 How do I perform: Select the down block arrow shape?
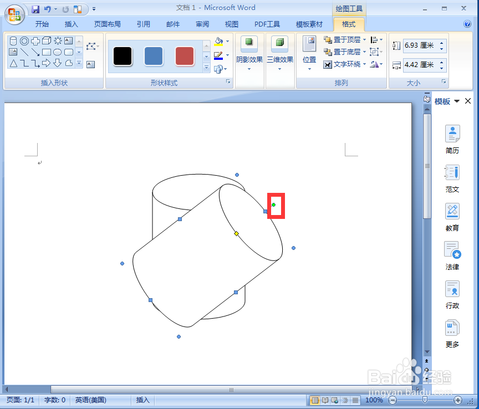pos(58,63)
